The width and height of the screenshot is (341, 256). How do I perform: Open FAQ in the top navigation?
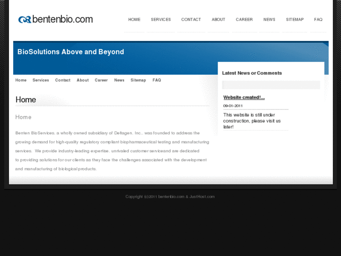318,20
